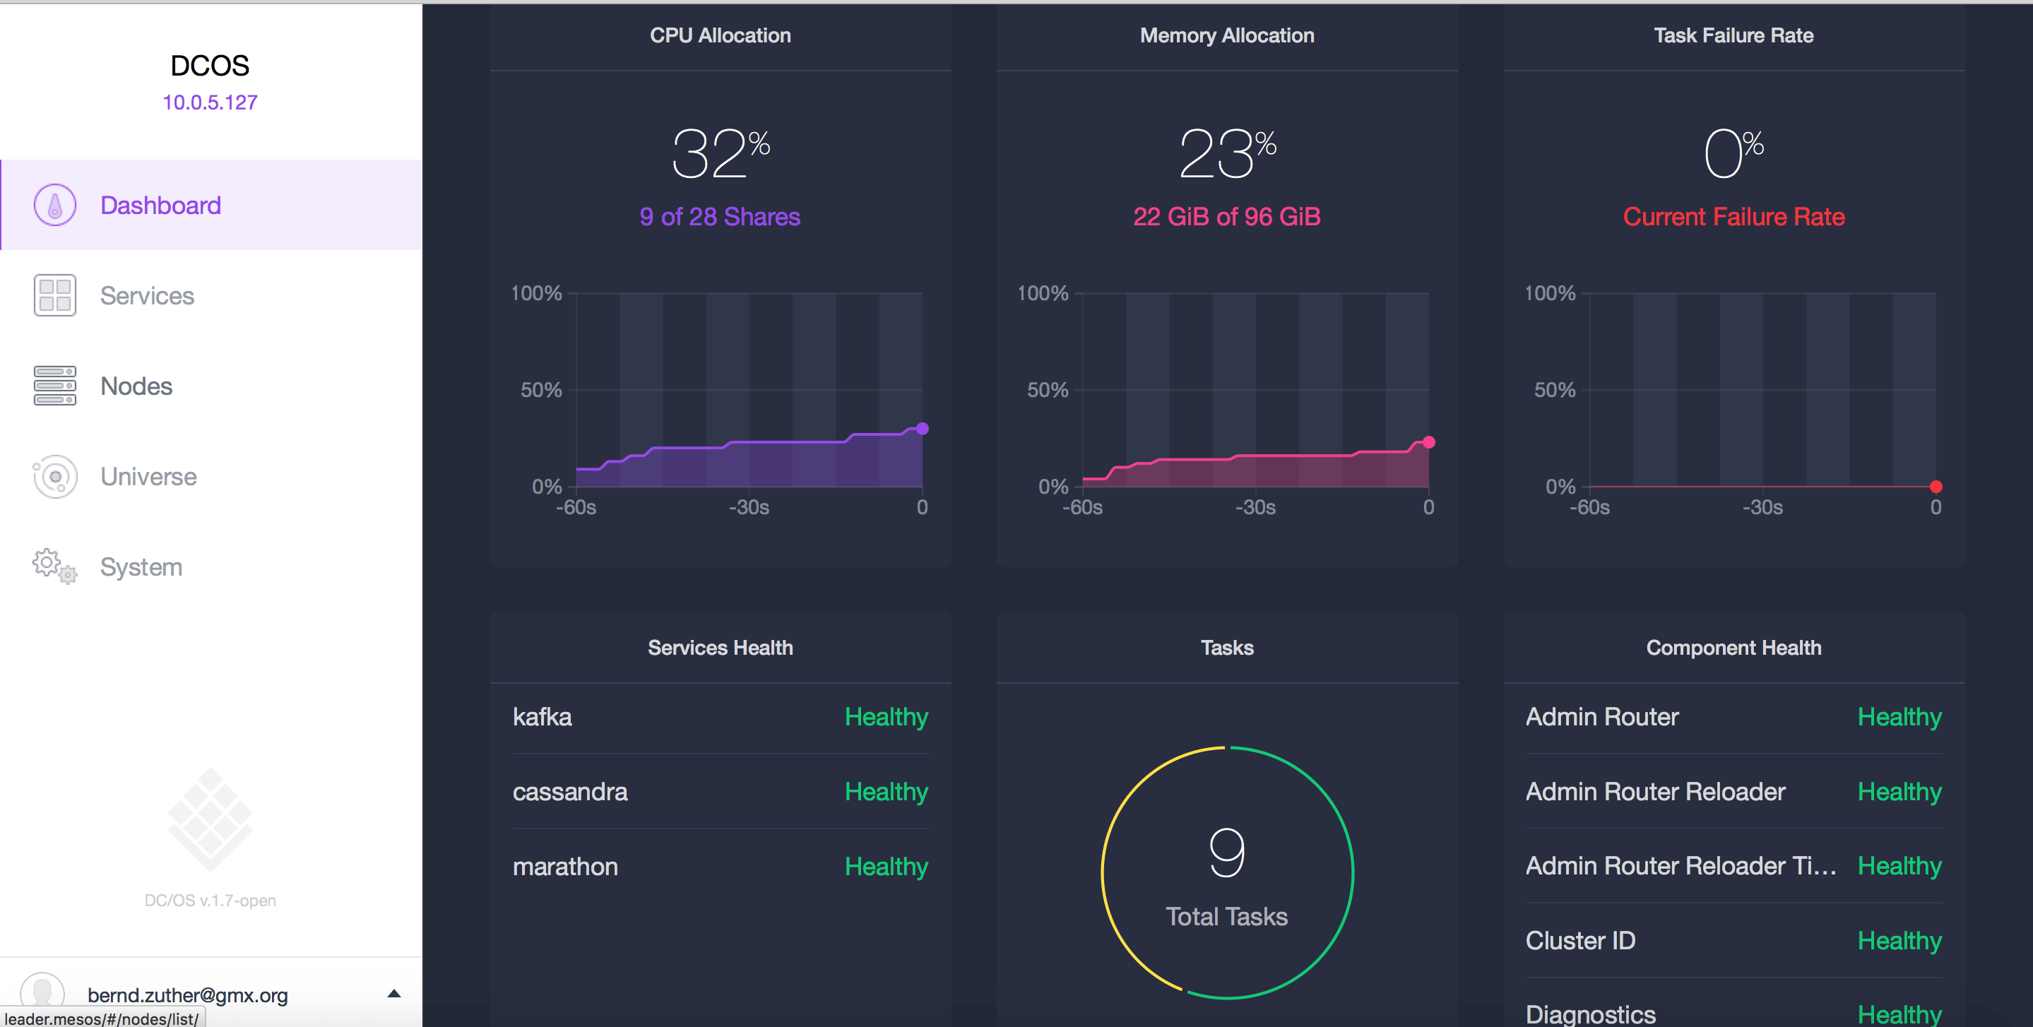
Task: Open the cassandra service entry
Action: 570,792
